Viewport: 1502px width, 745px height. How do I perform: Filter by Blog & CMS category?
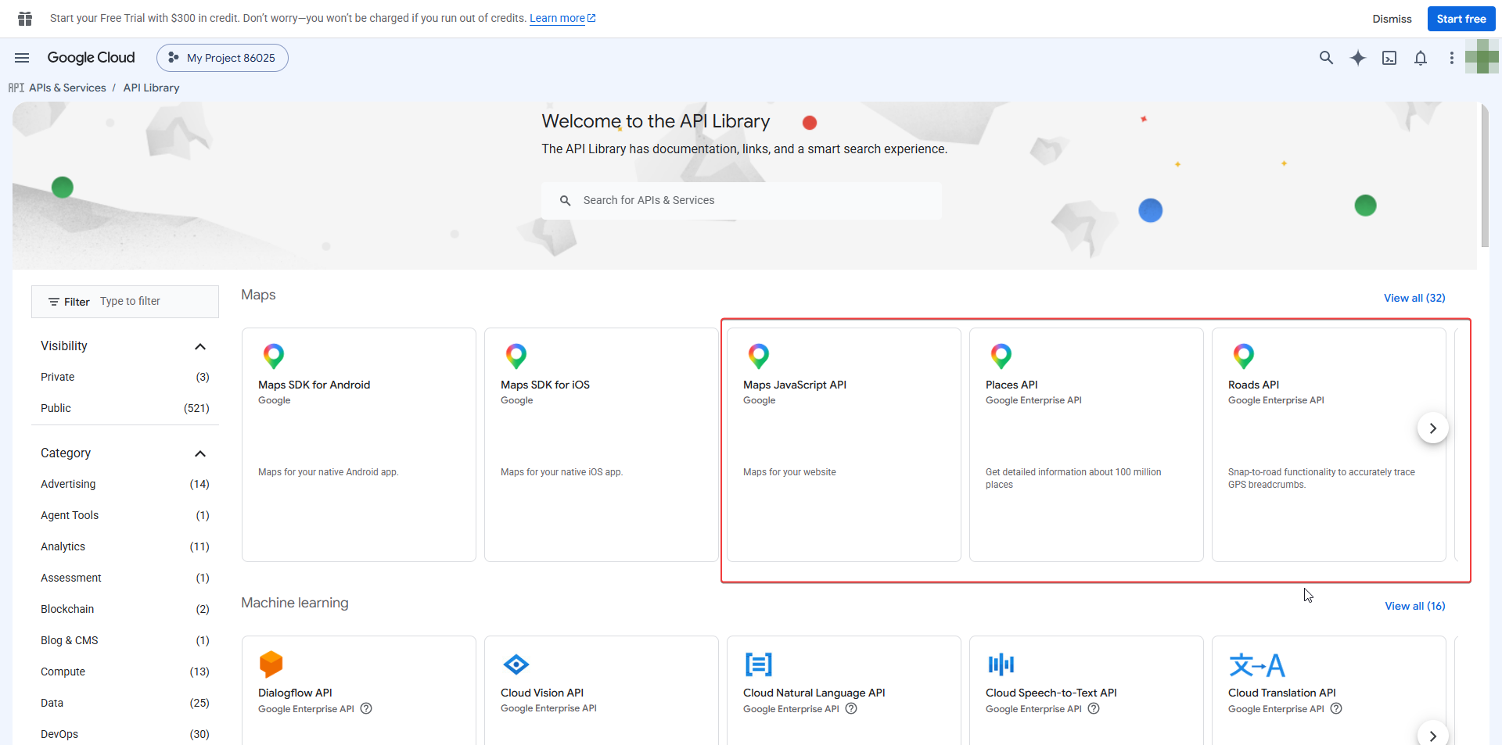[125, 640]
